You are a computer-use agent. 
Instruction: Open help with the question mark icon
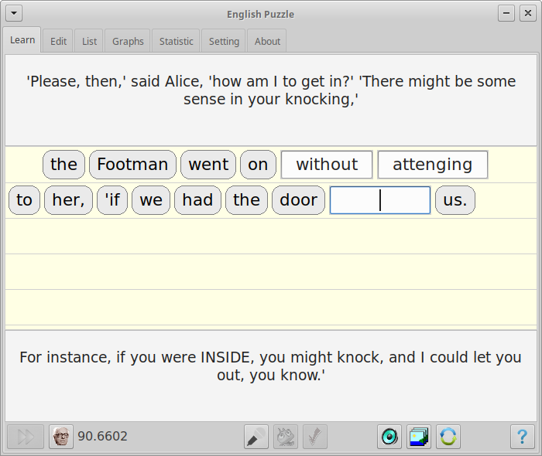tap(523, 437)
